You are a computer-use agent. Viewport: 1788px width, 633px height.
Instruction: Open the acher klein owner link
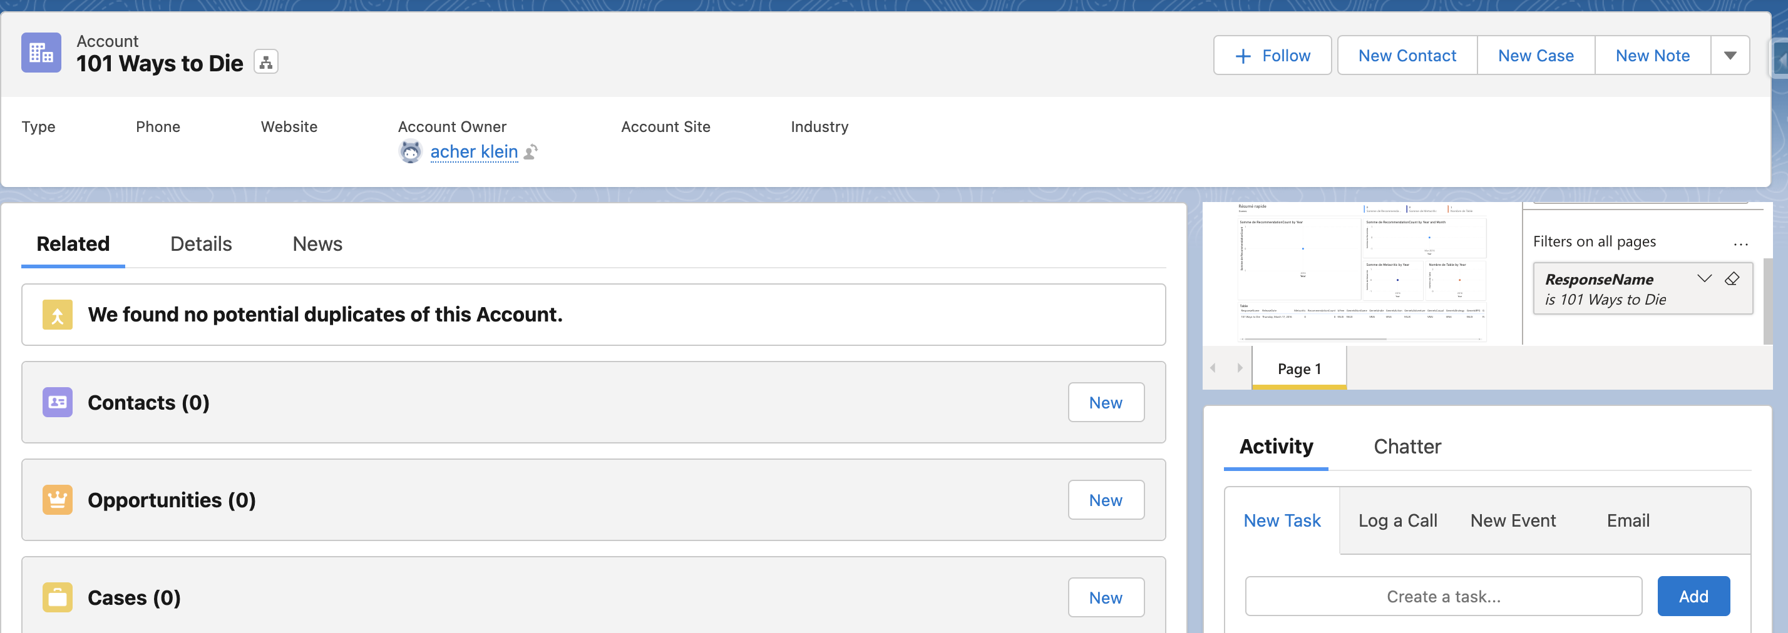pos(473,152)
